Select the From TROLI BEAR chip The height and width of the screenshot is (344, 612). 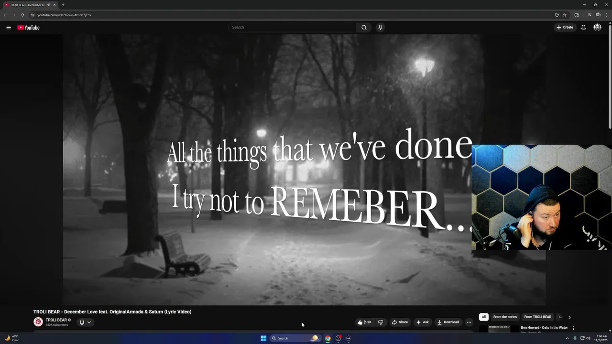[537, 317]
